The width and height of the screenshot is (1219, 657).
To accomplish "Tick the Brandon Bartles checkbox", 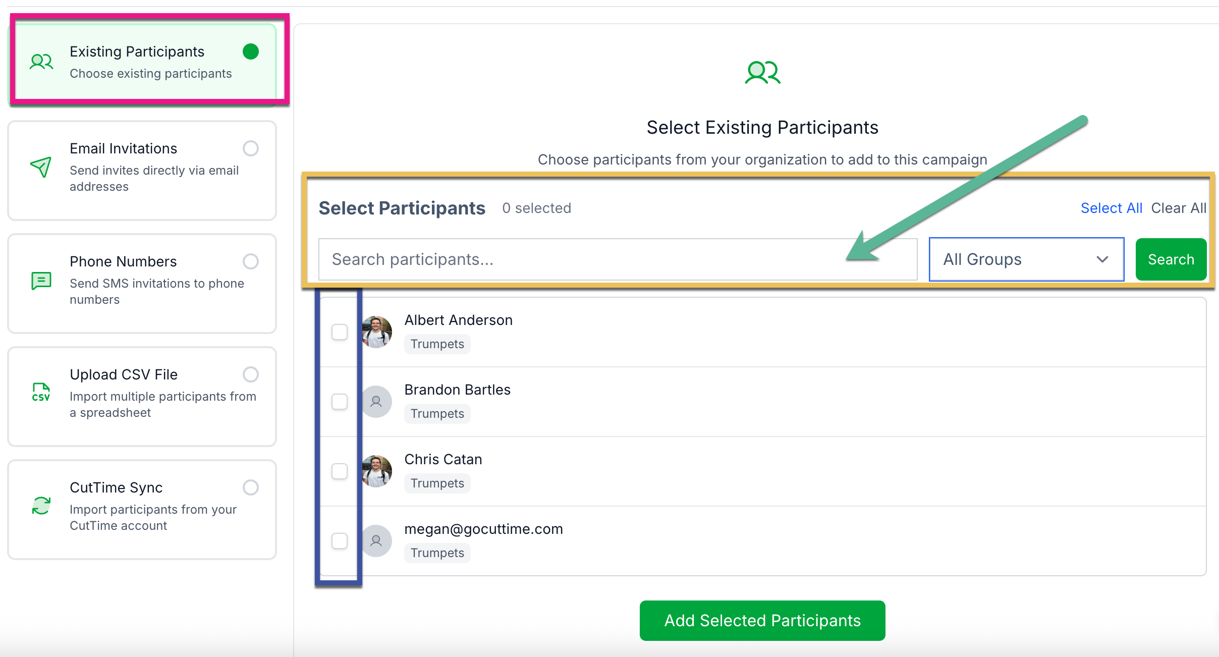I will tap(340, 402).
